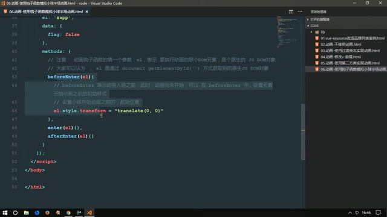Image resolution: width=387 pixels, height=217 pixels.
Task: Click the closing script tag
Action: coord(44,162)
